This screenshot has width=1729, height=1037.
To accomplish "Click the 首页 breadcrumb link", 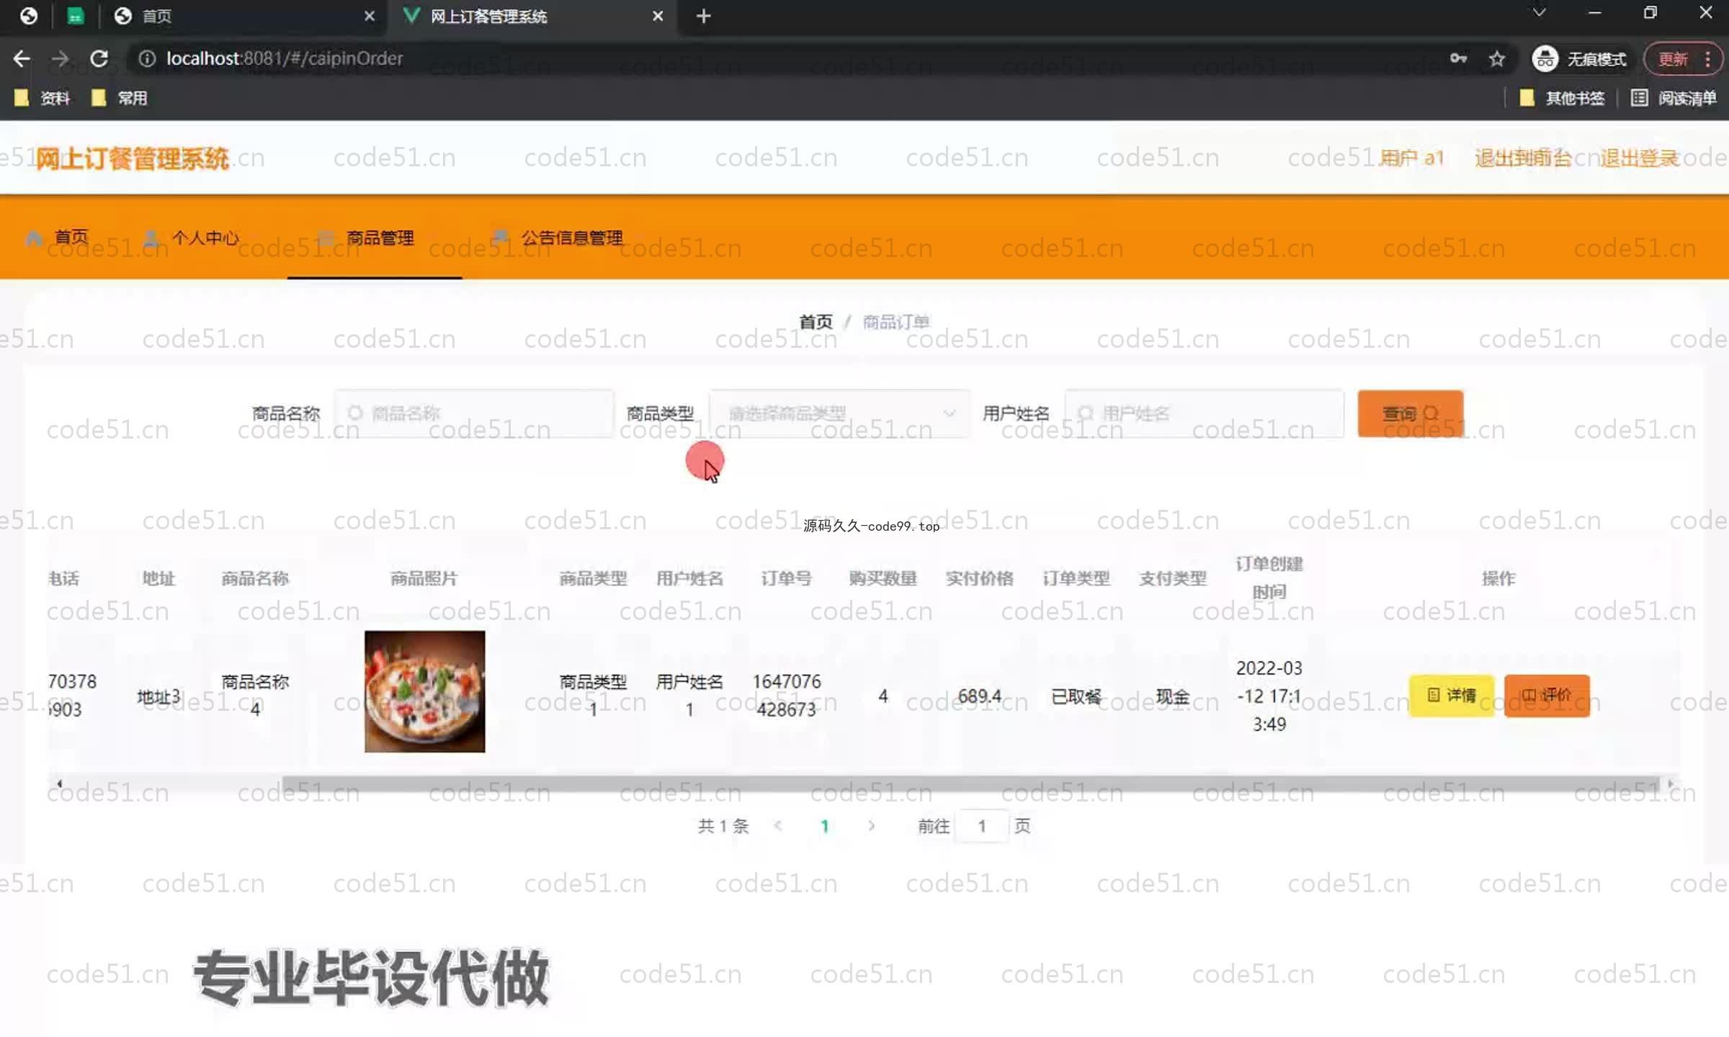I will (x=816, y=322).
